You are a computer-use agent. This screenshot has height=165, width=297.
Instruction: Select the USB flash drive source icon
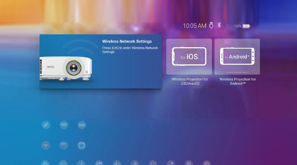click(x=46, y=125)
